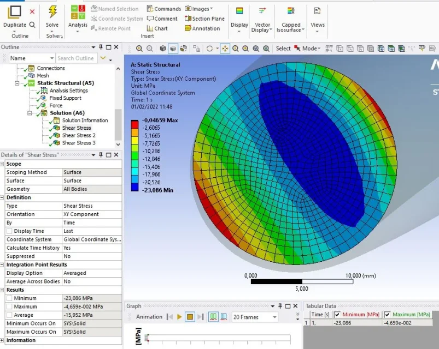Pin the Outline panel

101,47
